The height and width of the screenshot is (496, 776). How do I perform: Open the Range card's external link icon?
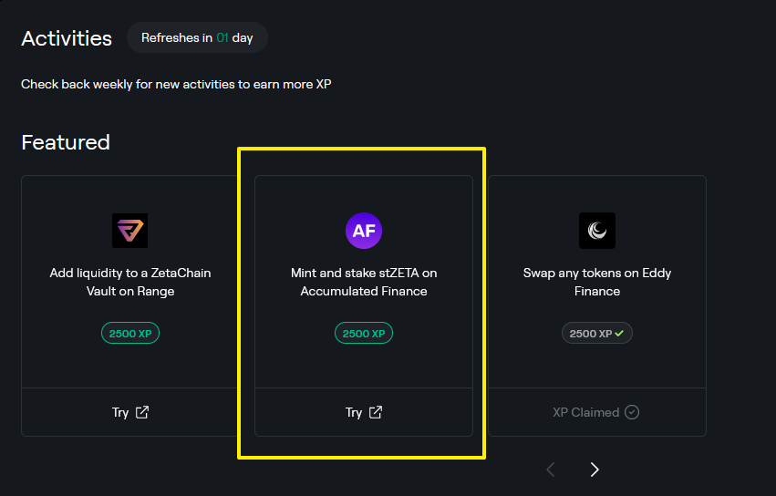[x=142, y=412]
